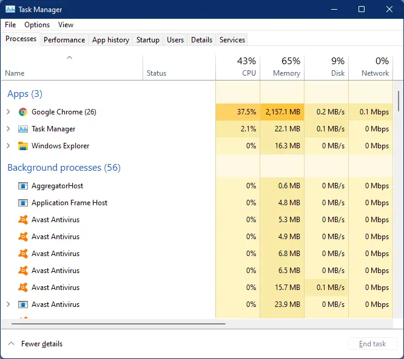Select the Processes tab
This screenshot has height=359, width=404.
[x=21, y=39]
